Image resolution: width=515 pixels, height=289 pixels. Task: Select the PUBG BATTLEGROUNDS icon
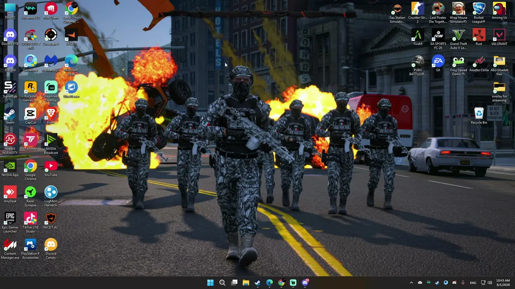pyautogui.click(x=418, y=65)
